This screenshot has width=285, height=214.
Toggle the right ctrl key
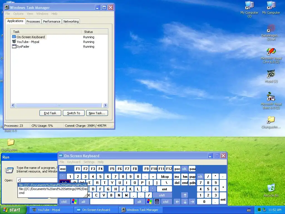[166, 202]
